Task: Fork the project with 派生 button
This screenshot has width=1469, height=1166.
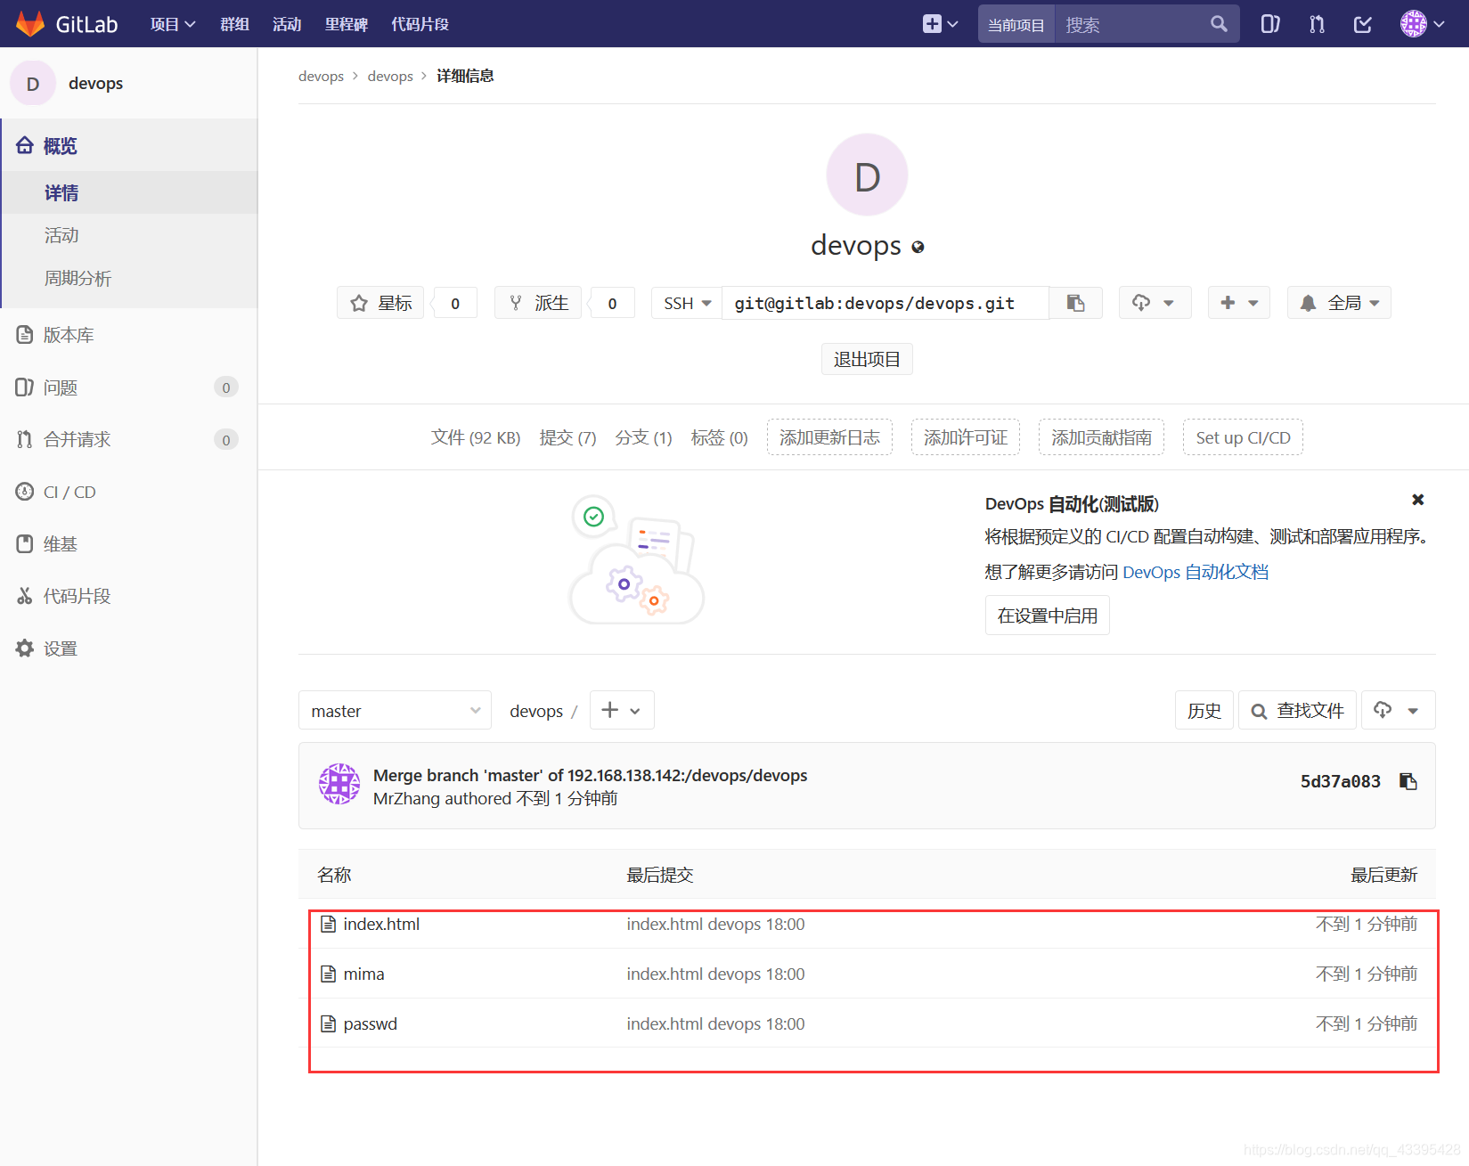Action: (538, 303)
